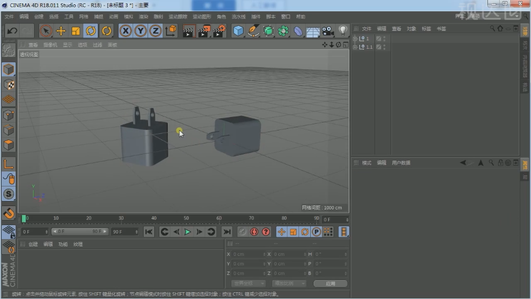Open the viewport 摄像机 menu
Viewport: 531px width, 299px height.
pyautogui.click(x=50, y=45)
